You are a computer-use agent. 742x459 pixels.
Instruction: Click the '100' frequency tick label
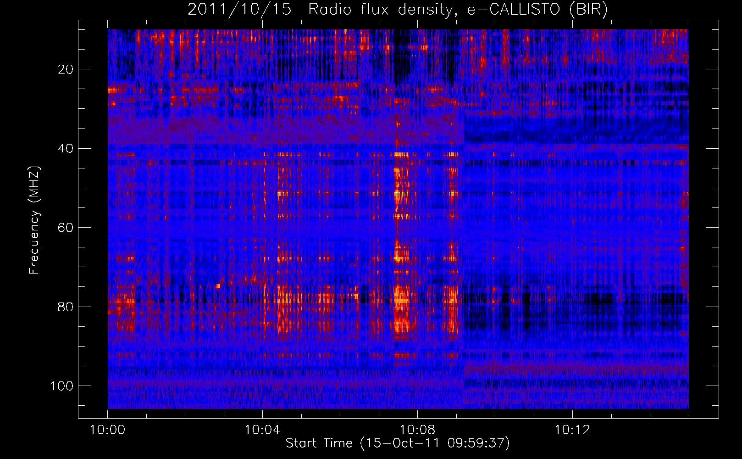pos(62,386)
